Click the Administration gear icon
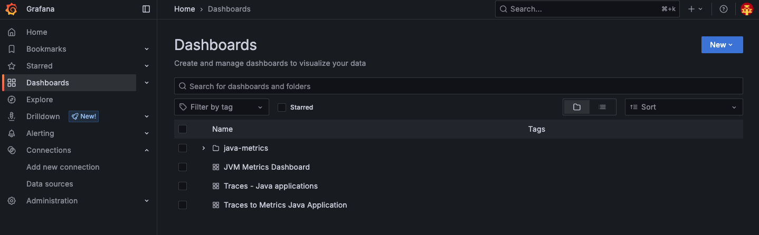This screenshot has height=235, width=759. coord(12,201)
